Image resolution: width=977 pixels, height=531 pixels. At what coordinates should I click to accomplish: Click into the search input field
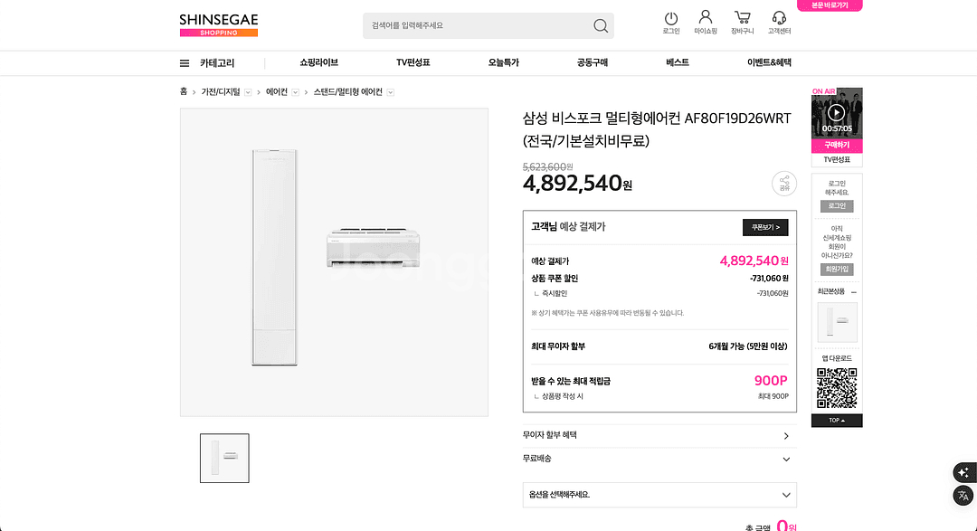[475, 25]
